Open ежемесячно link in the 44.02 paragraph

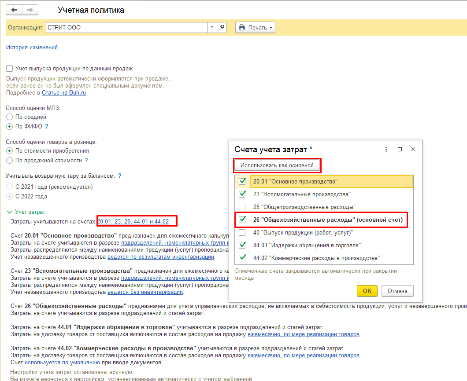[x=304, y=355]
